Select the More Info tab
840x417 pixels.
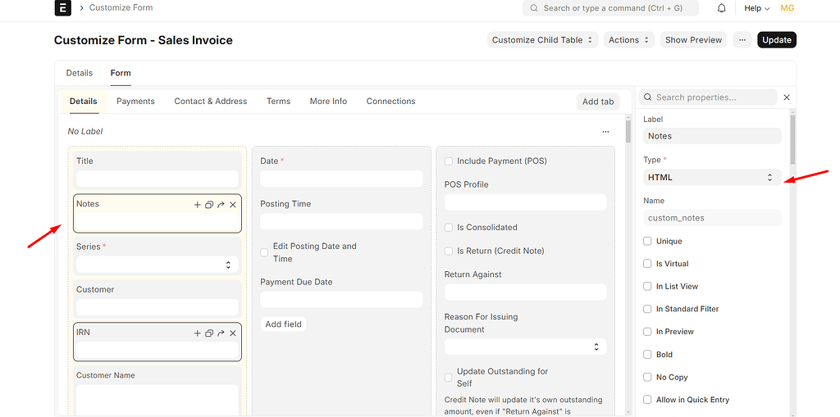click(x=328, y=101)
